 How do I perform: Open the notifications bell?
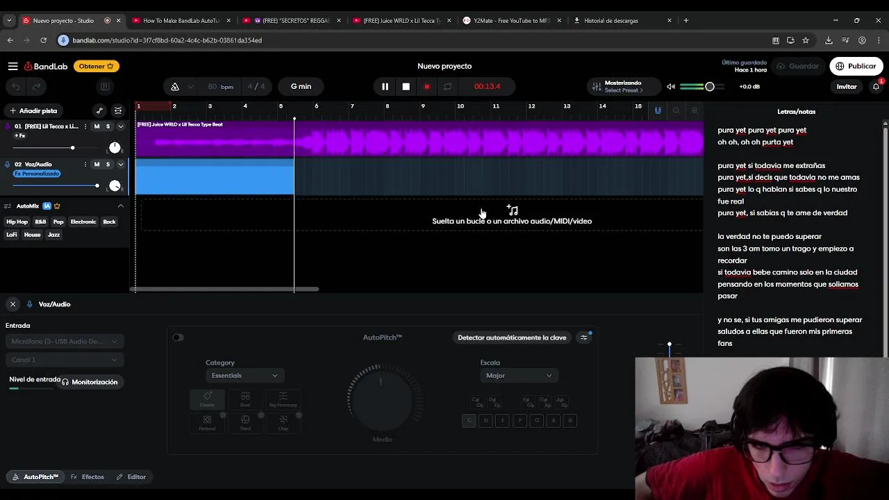[x=876, y=87]
